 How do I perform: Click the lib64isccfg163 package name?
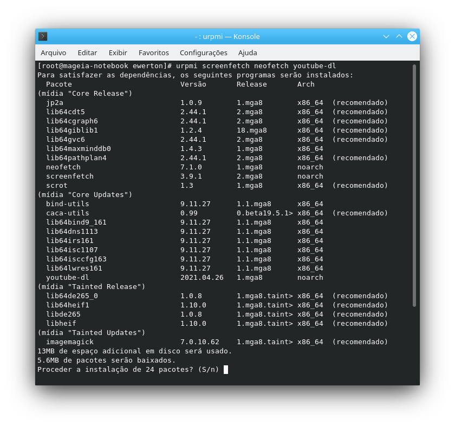[76, 259]
